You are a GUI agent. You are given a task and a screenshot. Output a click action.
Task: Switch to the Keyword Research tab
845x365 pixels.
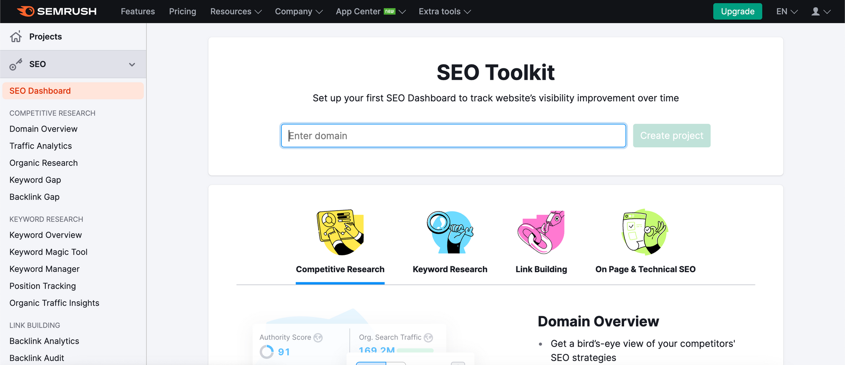pos(450,269)
